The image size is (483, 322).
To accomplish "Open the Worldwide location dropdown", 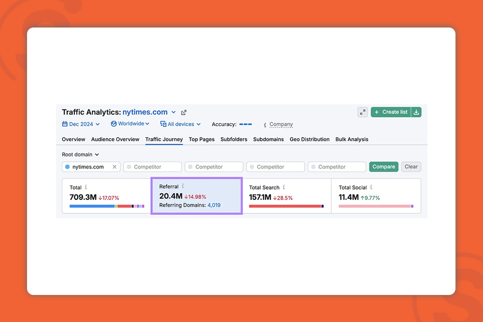I will point(130,124).
